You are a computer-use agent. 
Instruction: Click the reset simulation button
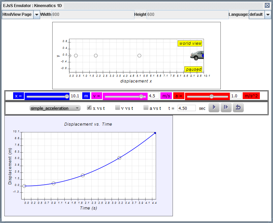238,108
